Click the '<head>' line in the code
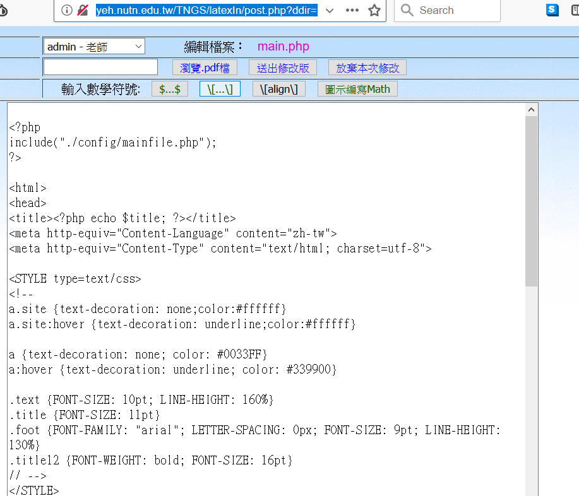The image size is (579, 496). coord(28,203)
